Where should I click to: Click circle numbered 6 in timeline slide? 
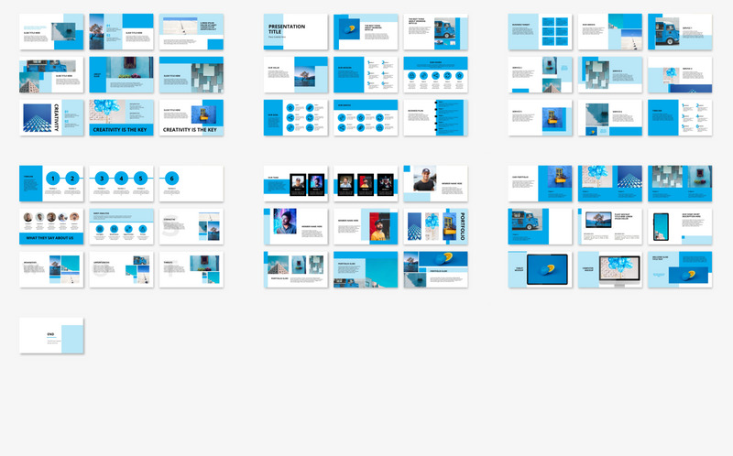[171, 178]
